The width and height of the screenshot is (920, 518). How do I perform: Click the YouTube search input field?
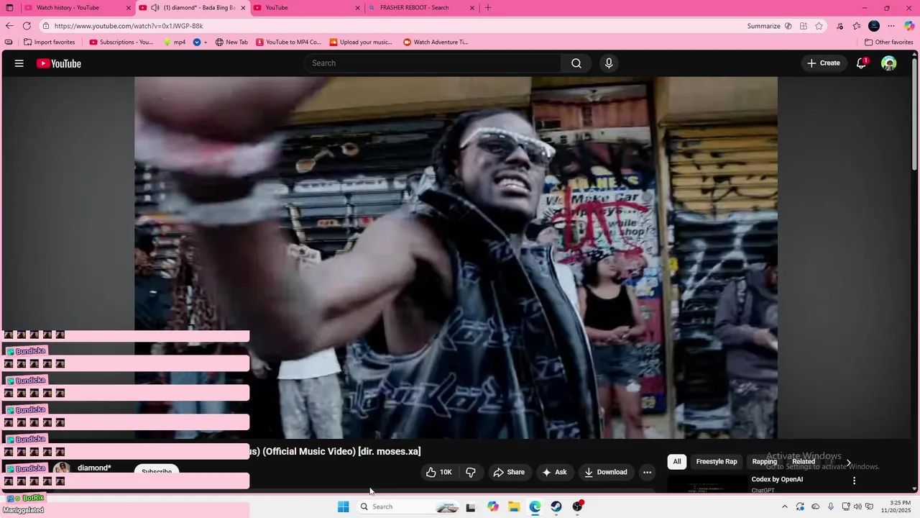433,63
